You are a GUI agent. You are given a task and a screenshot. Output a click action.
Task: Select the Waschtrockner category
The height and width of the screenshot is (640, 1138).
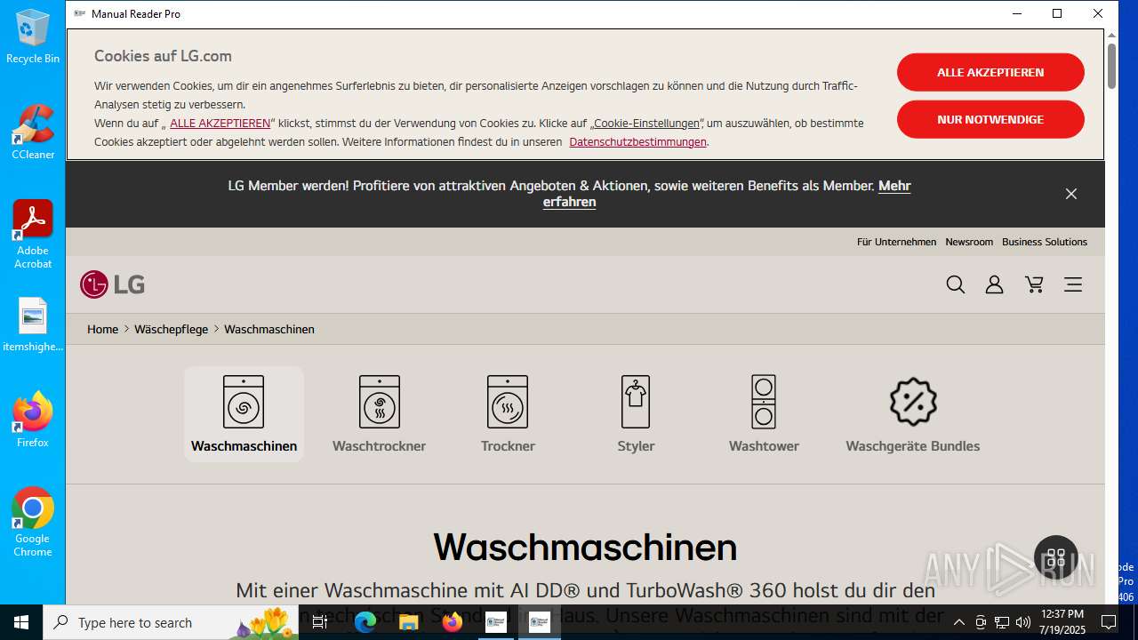379,414
